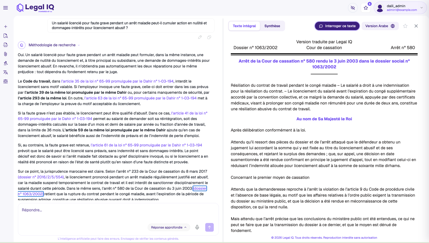The height and width of the screenshot is (243, 429).
Task: Bookmark document with star icon
Action: pyautogui.click(x=405, y=26)
